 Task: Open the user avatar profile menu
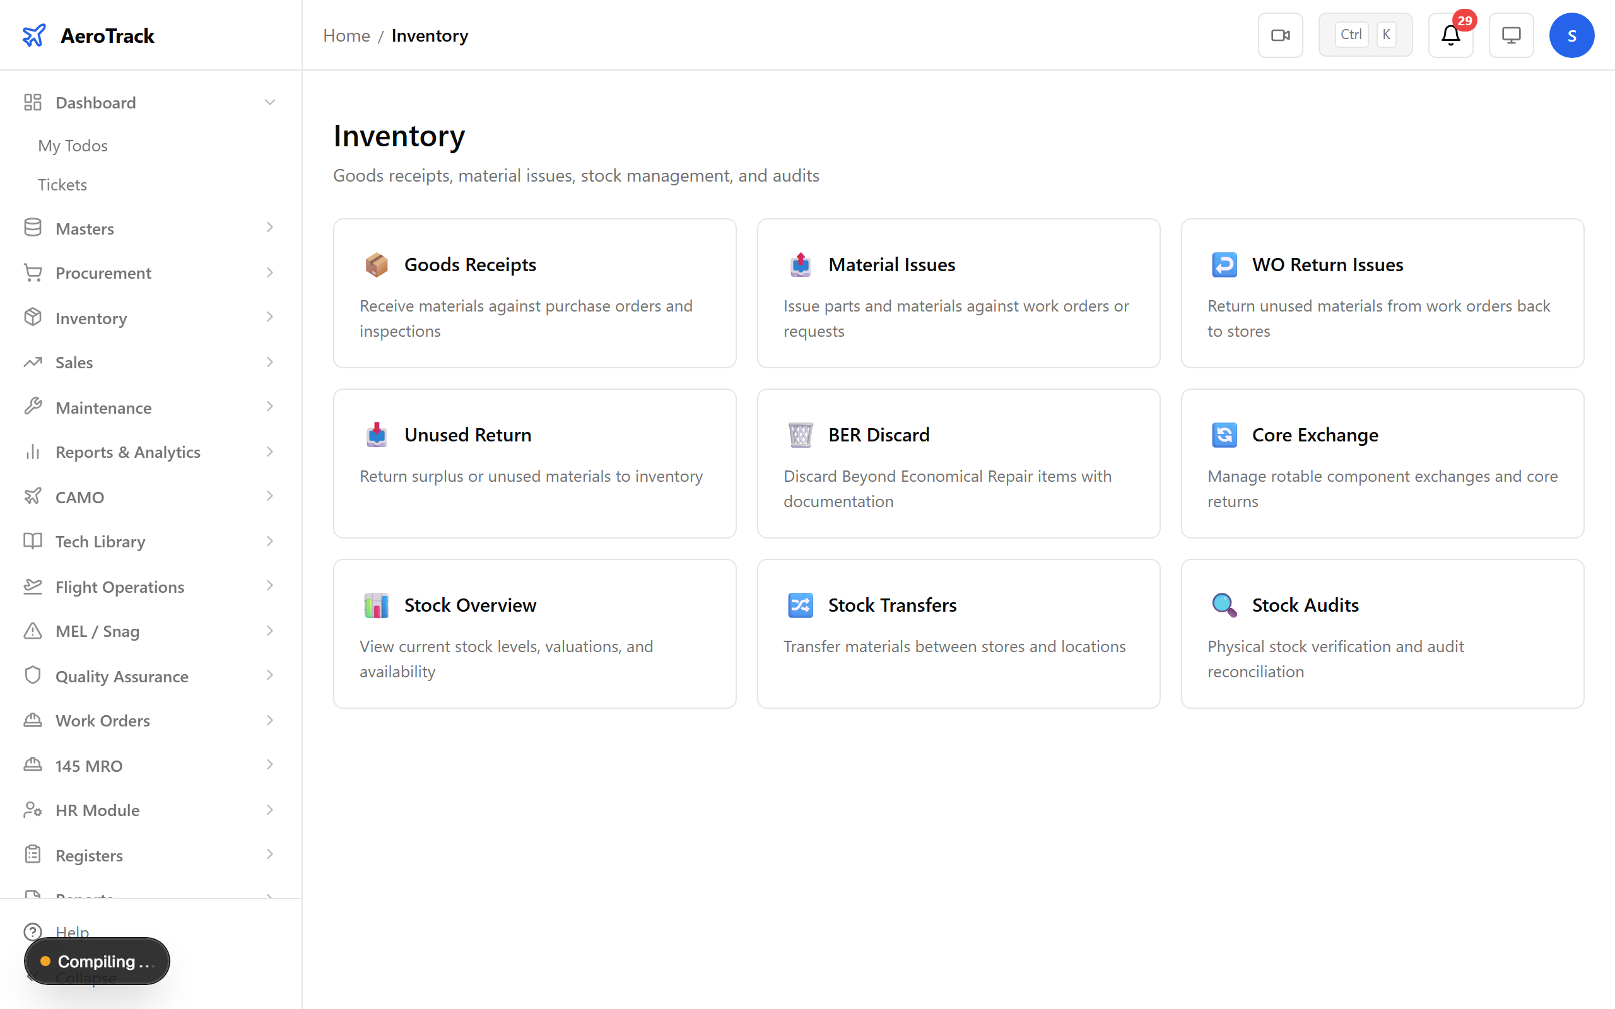click(x=1571, y=35)
